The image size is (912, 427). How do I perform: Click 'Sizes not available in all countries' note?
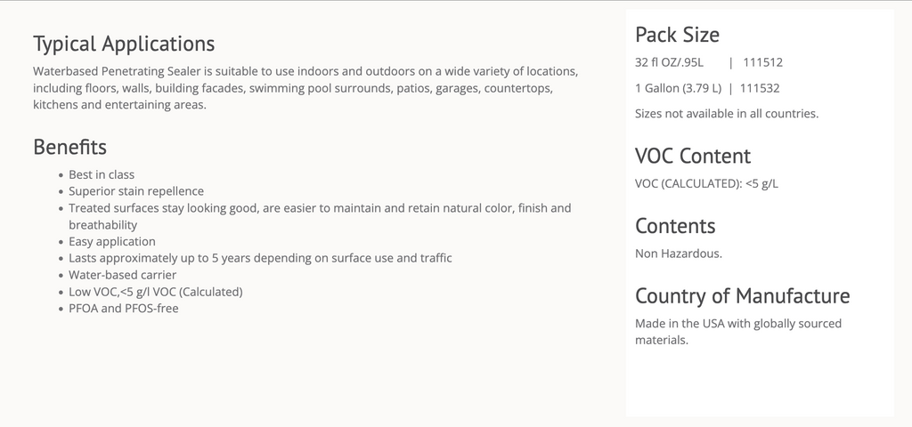(727, 114)
